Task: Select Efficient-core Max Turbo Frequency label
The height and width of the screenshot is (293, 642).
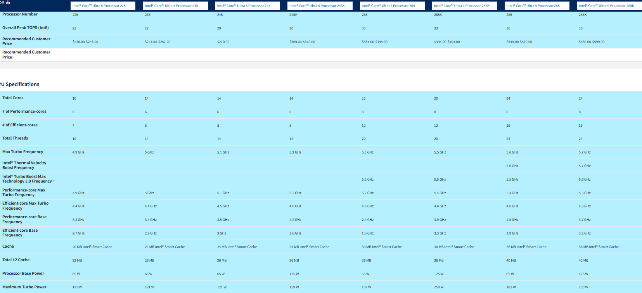Action: 25,206
